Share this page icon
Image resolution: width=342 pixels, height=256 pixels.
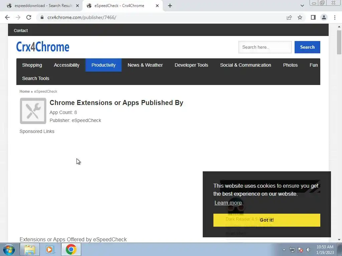[289, 17]
